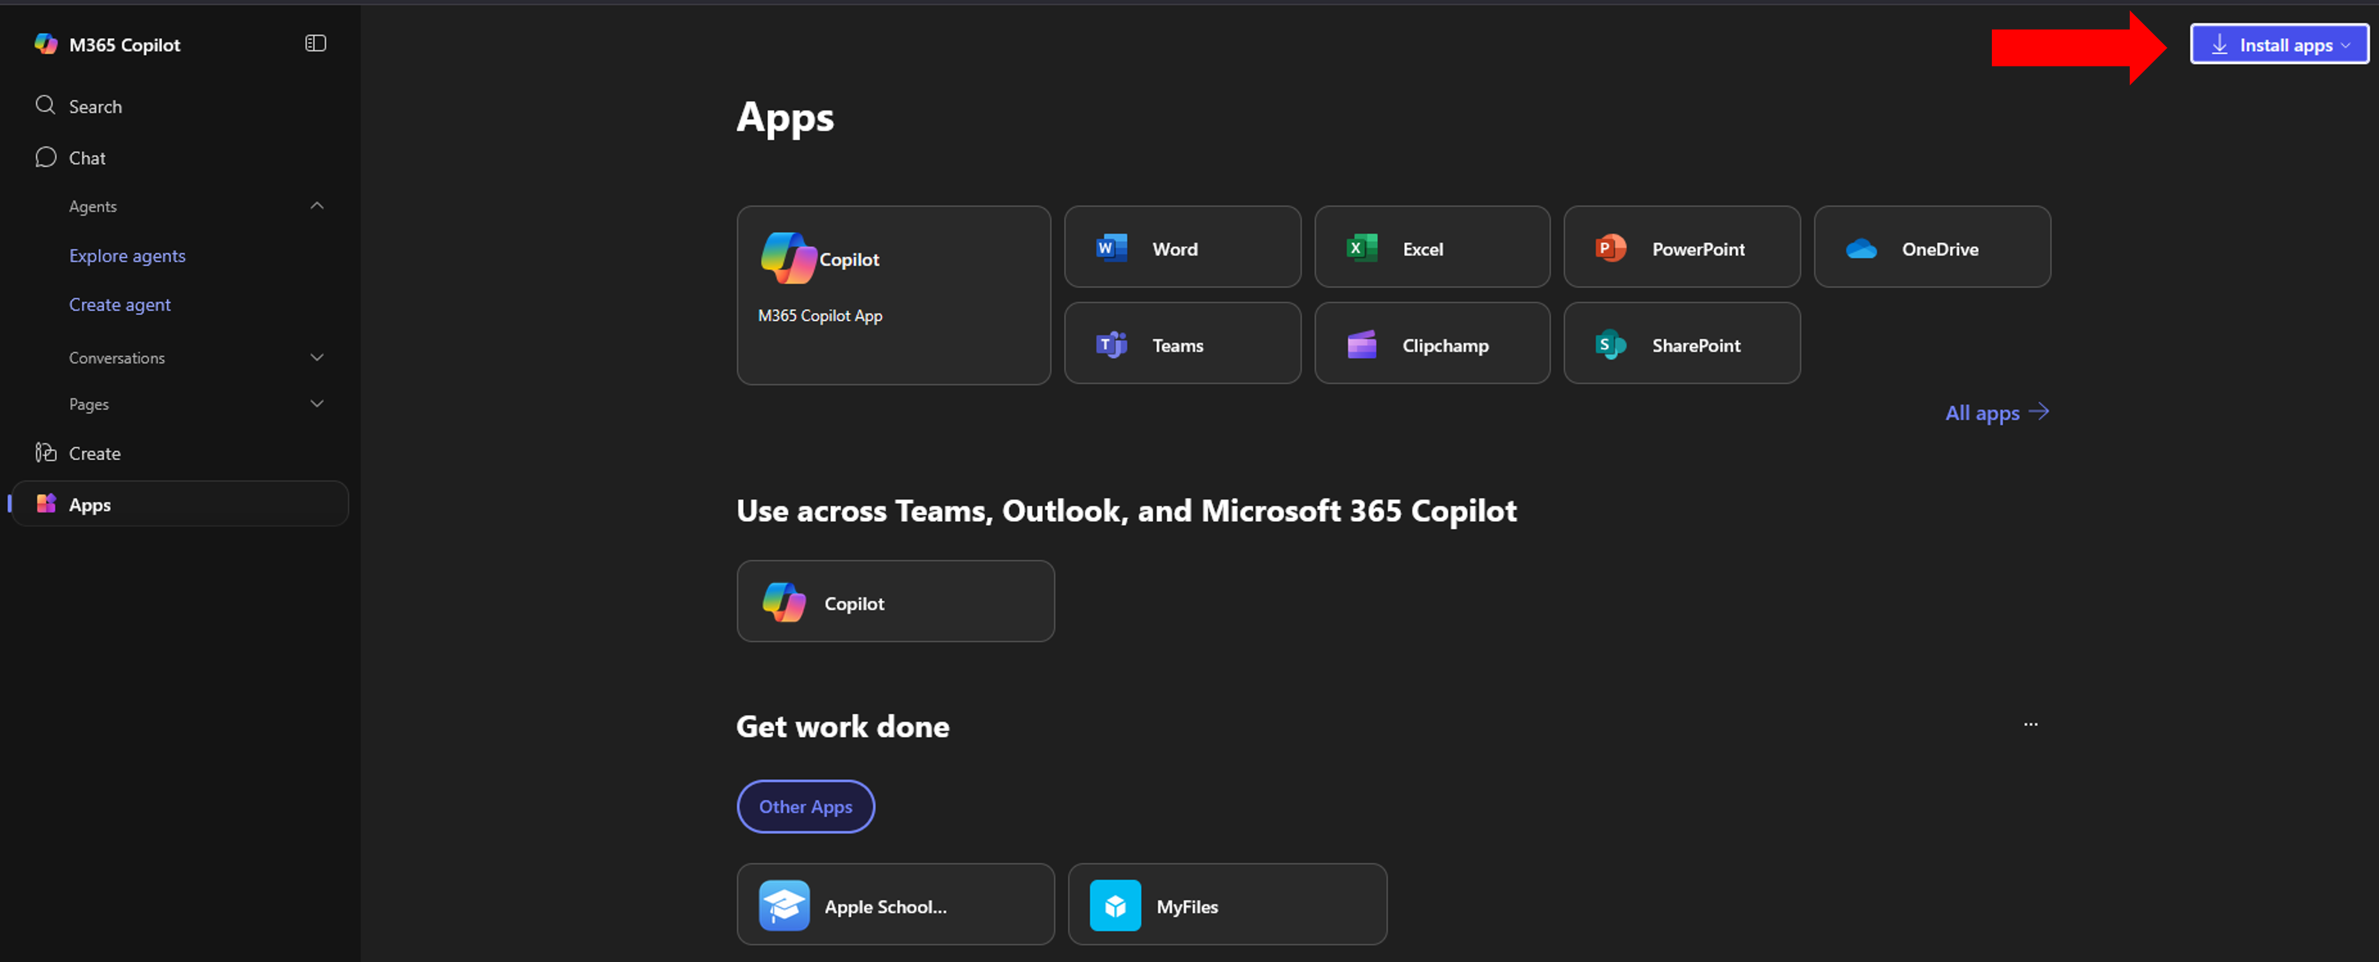2379x962 pixels.
Task: Click the download arrow icon on Install apps
Action: pos(2219,44)
